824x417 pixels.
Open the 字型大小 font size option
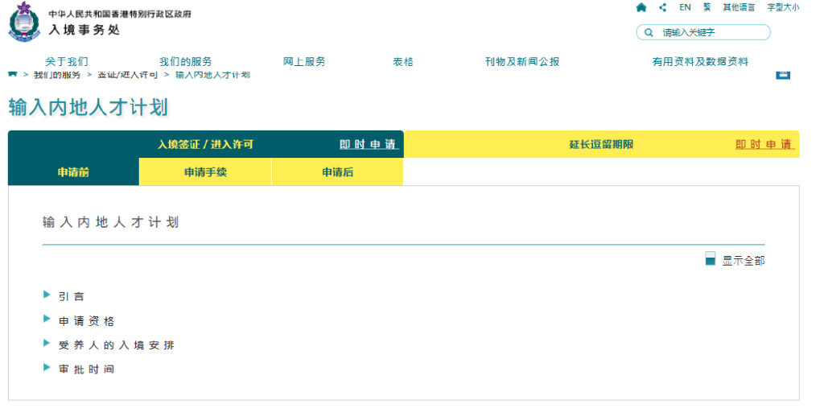(782, 7)
